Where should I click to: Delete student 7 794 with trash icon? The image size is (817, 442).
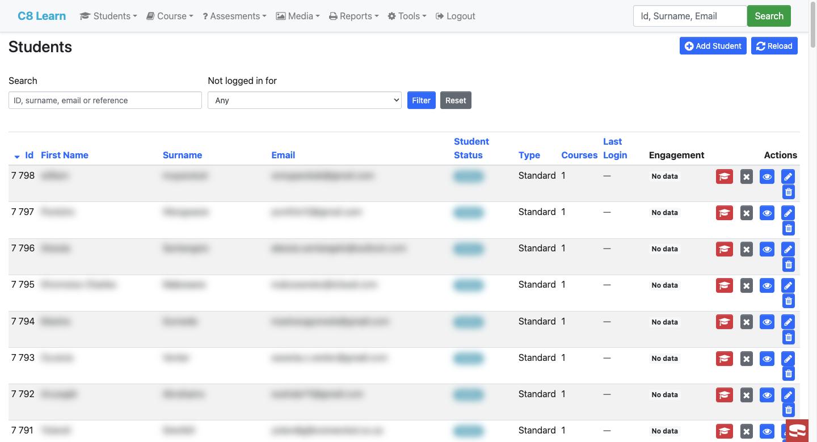(x=788, y=338)
